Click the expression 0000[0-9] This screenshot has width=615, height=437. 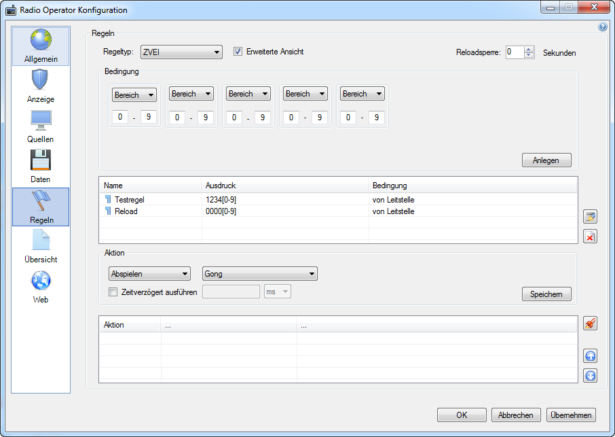pos(221,211)
